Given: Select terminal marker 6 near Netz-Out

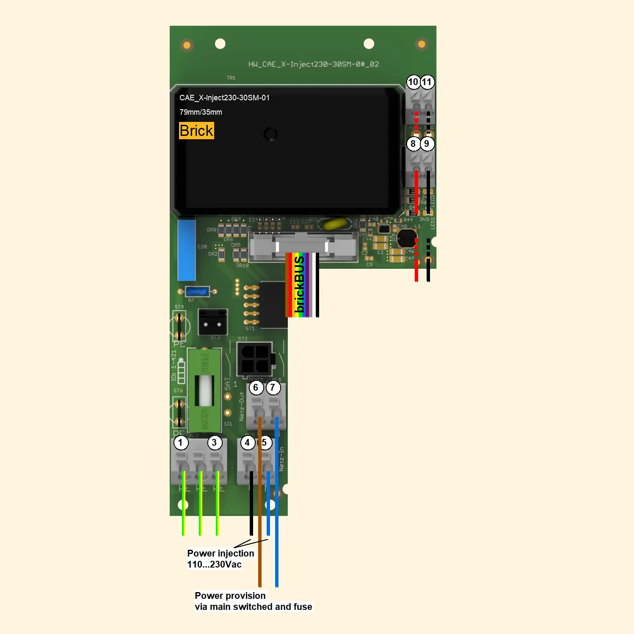Looking at the screenshot, I should (256, 388).
